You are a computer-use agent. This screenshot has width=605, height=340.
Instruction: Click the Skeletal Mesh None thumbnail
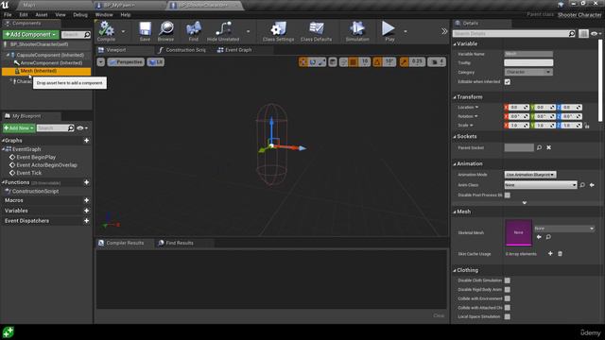[x=519, y=232]
